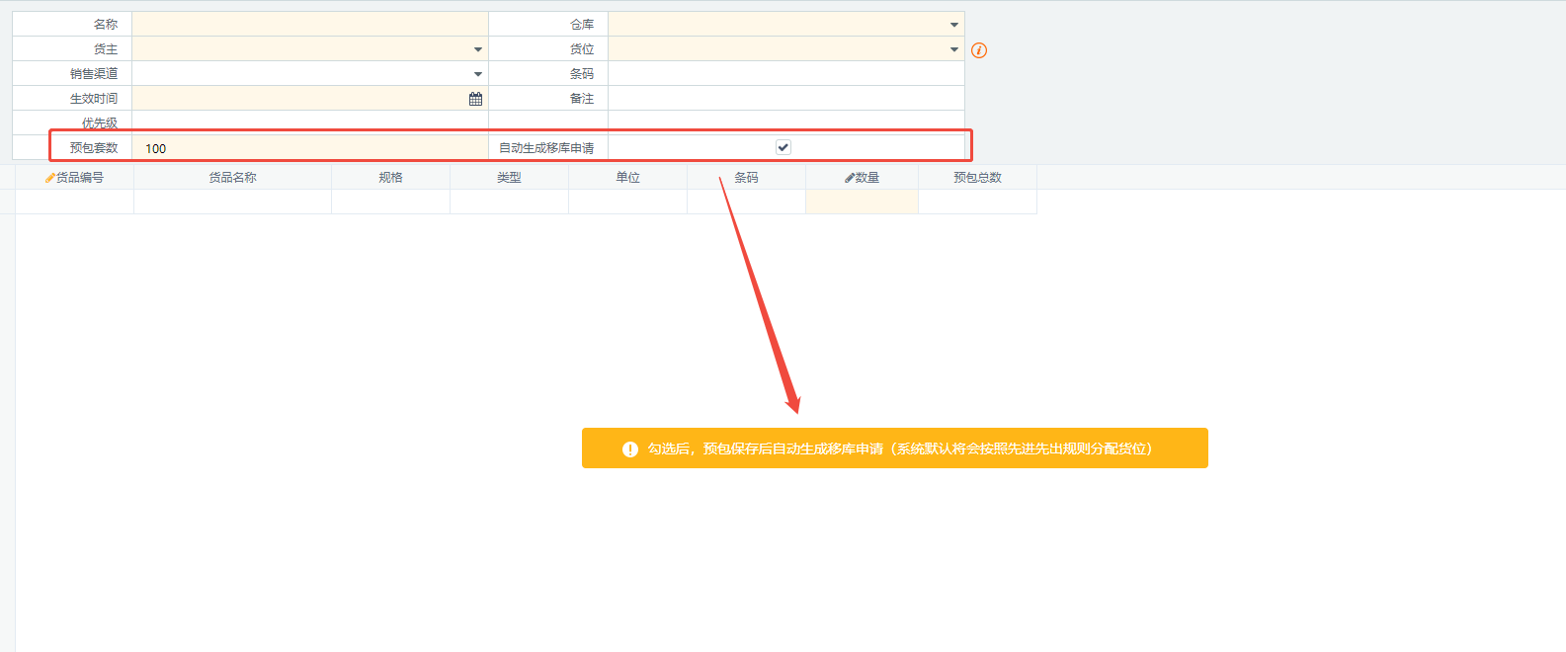This screenshot has height=652, width=1566.
Task: Open the 货位 dropdown list
Action: pos(954,49)
